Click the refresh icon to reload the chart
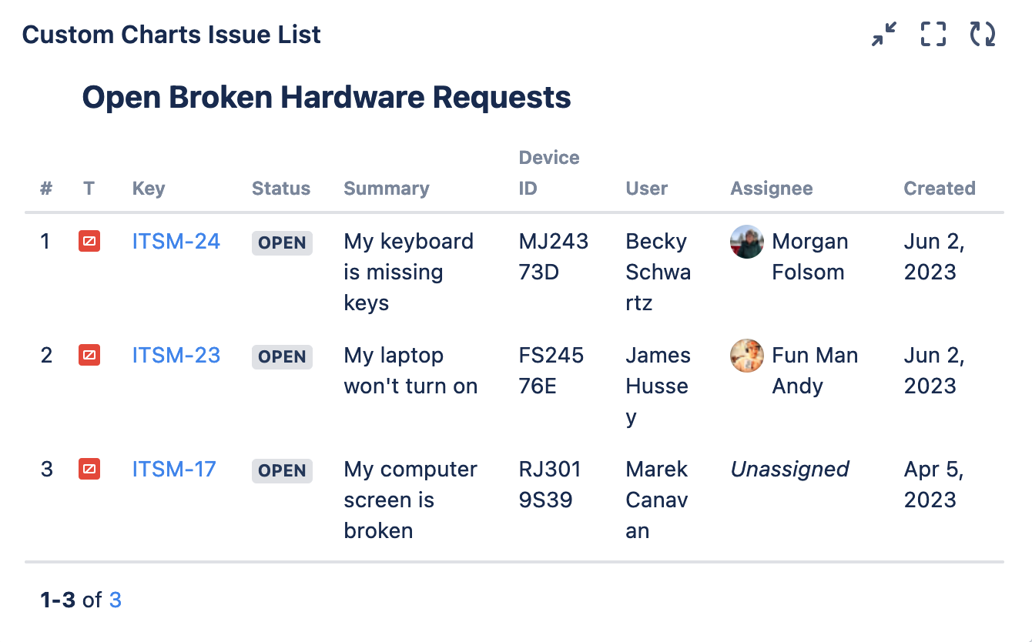 (x=982, y=34)
